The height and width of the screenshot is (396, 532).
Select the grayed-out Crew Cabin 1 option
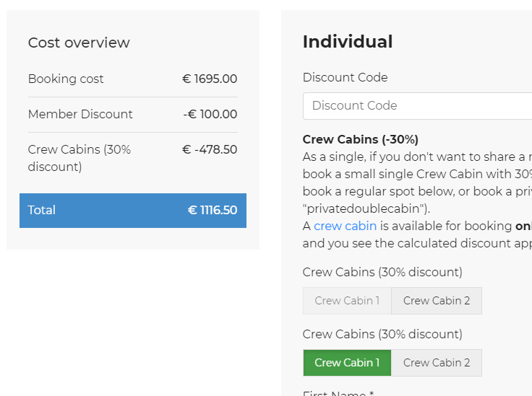tap(347, 301)
